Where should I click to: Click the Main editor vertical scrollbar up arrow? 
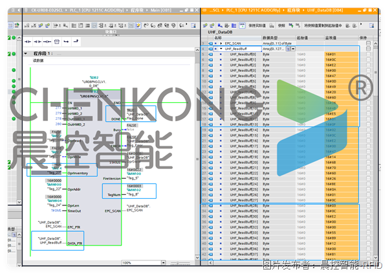point(197,50)
